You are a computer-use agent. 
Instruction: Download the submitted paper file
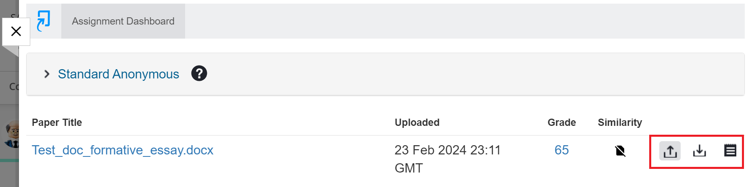pyautogui.click(x=700, y=151)
